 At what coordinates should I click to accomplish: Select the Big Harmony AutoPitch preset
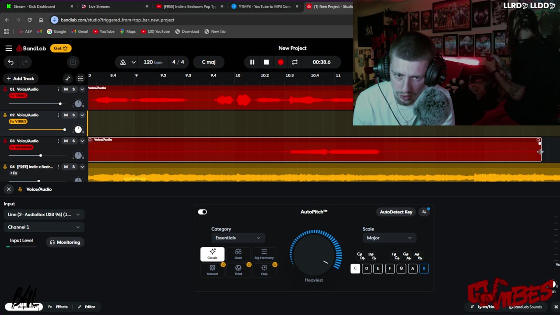click(264, 254)
